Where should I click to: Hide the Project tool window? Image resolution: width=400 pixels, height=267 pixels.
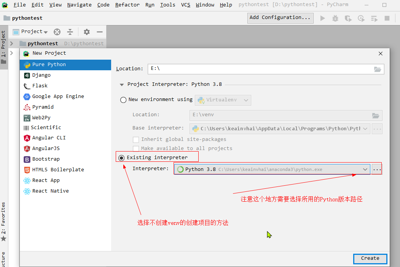pyautogui.click(x=100, y=32)
